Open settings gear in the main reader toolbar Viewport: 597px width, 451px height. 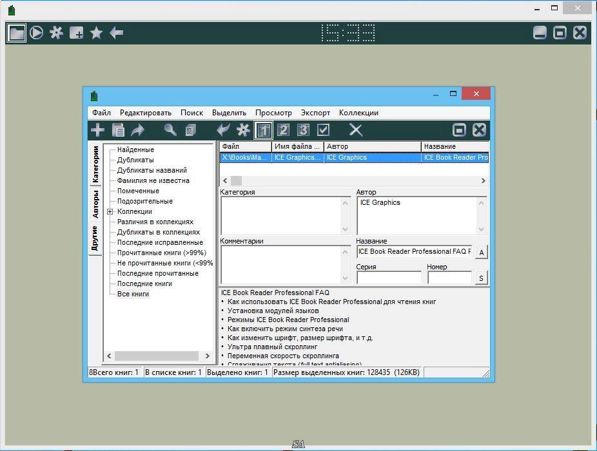point(56,33)
